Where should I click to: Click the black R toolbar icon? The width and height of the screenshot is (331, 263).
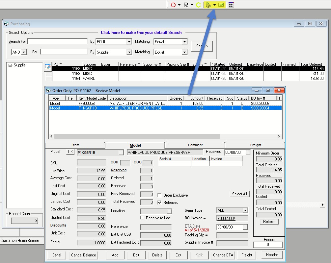185,5
